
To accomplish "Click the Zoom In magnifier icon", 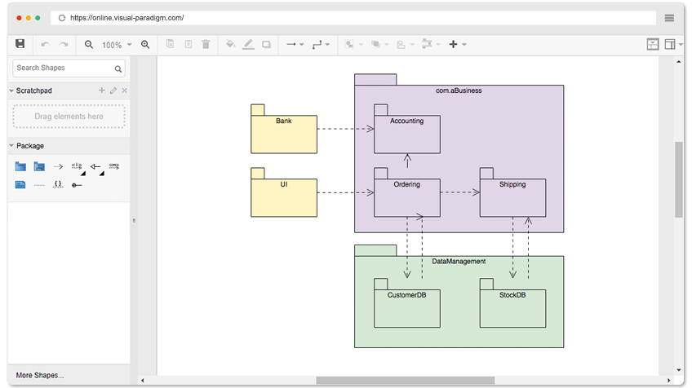I will pyautogui.click(x=145, y=45).
